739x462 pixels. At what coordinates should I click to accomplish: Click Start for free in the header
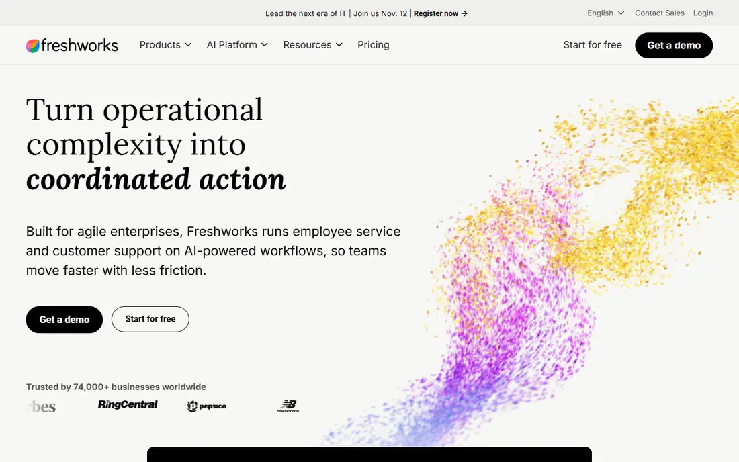pos(593,45)
